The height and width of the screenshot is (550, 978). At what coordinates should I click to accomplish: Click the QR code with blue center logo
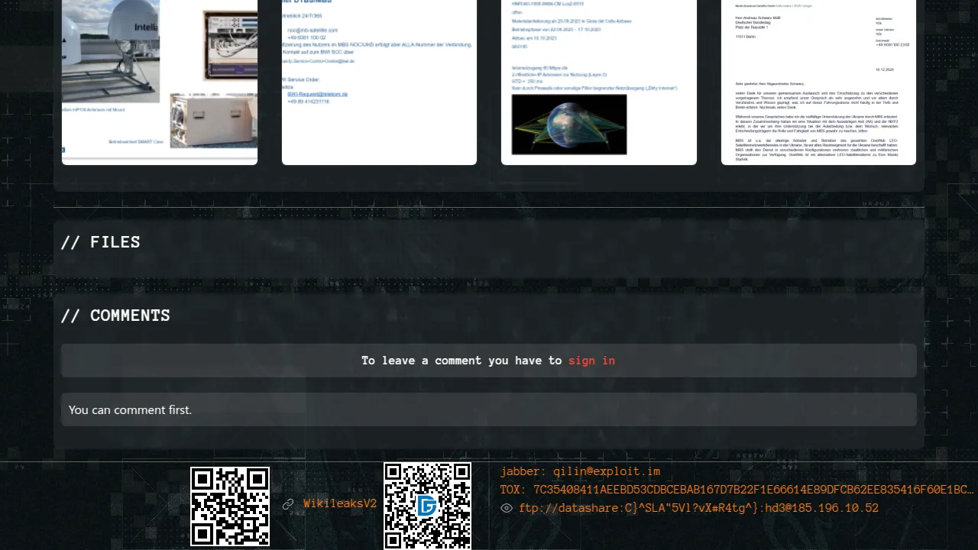pos(427,506)
